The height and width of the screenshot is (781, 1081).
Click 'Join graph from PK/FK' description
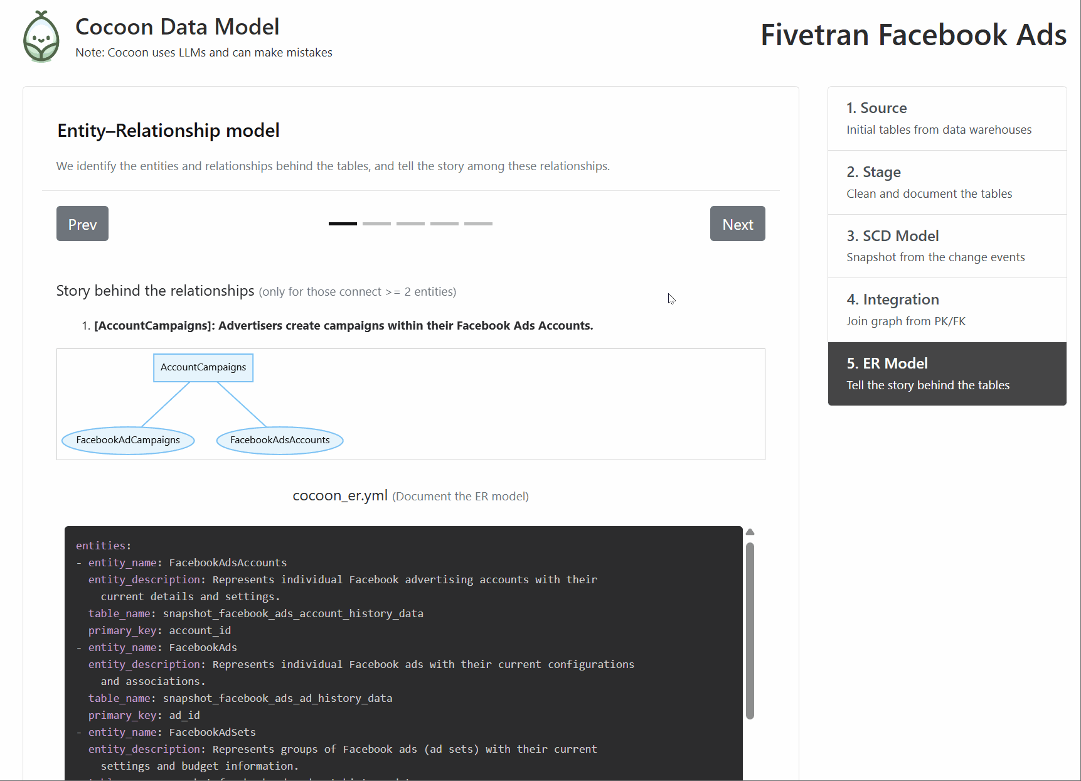click(906, 321)
